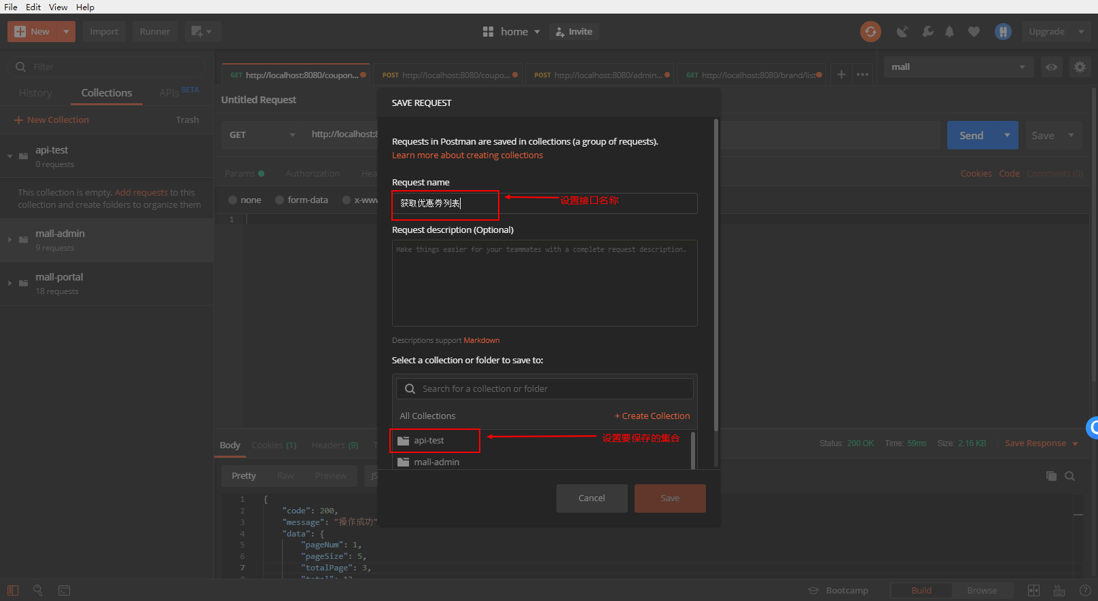Image resolution: width=1098 pixels, height=601 pixels.
Task: Open the tab options ellipsis menu
Action: click(863, 75)
